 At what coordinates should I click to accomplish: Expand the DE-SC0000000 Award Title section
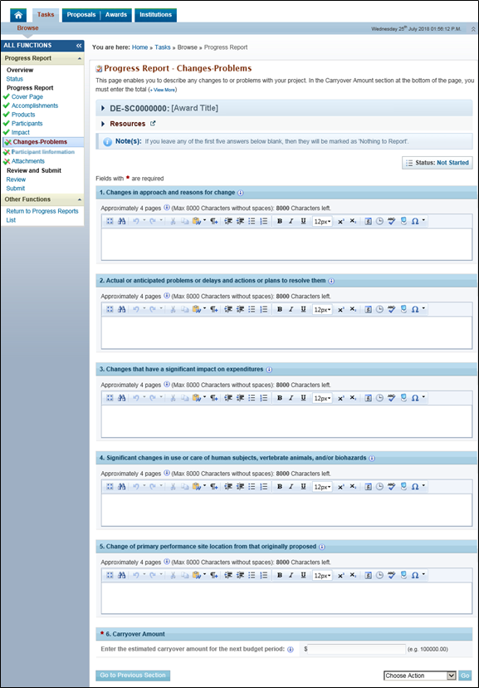[x=103, y=108]
